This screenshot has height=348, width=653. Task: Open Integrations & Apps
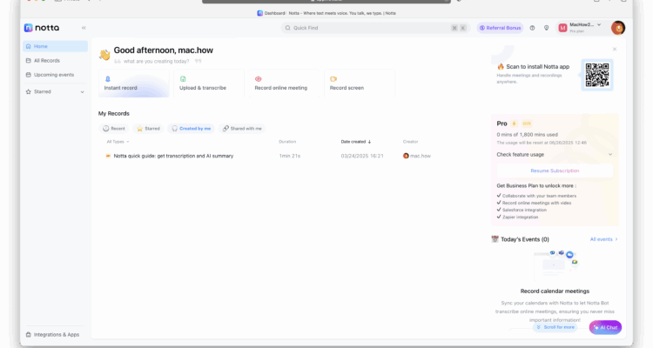click(x=53, y=335)
